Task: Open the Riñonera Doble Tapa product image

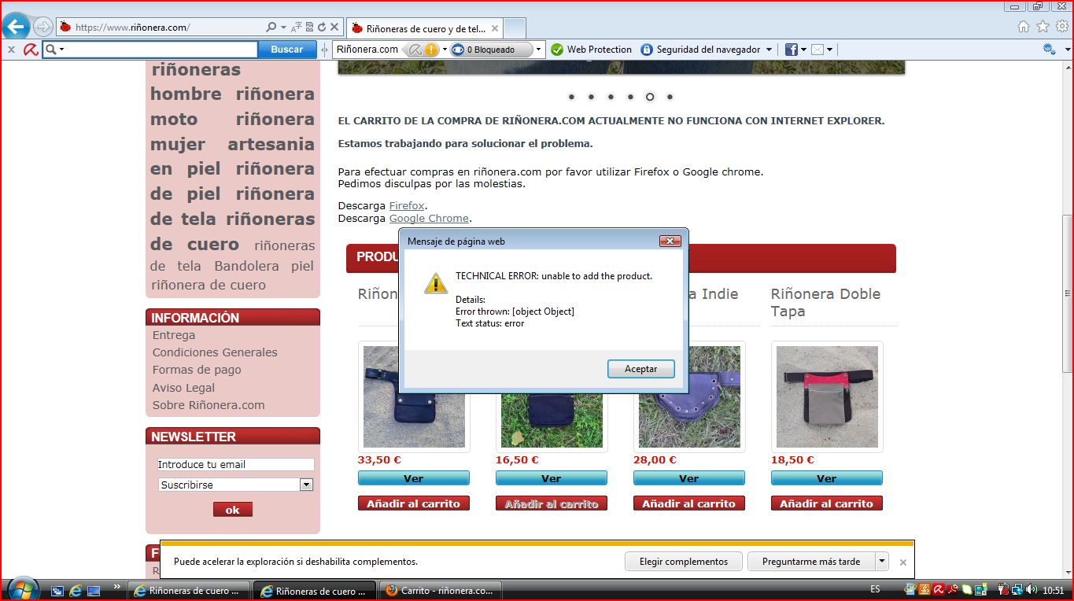Action: click(827, 396)
